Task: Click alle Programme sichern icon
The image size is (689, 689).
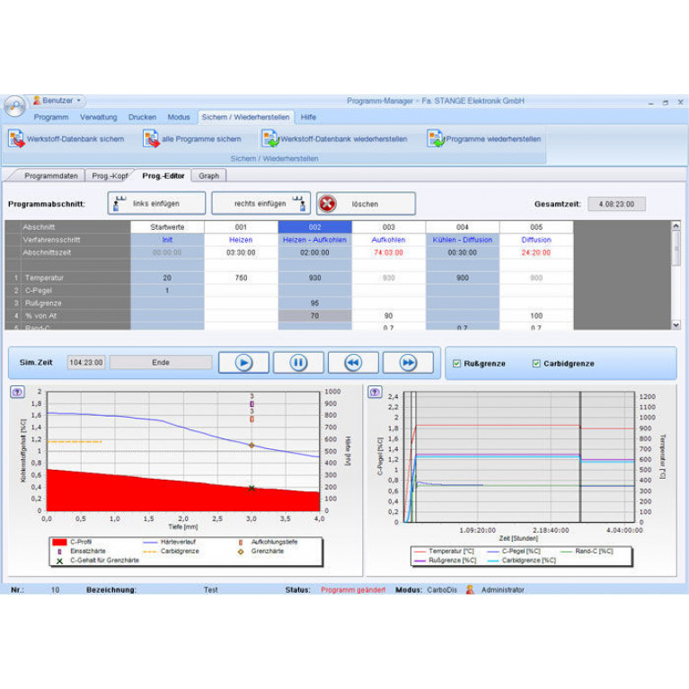Action: tap(150, 138)
